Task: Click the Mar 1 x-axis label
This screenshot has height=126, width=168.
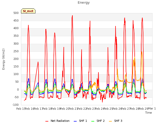Action: [x=152, y=108]
